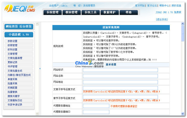Open 参数设置 in sidebar
Viewport: 187px width, 118px height.
pos(19,41)
